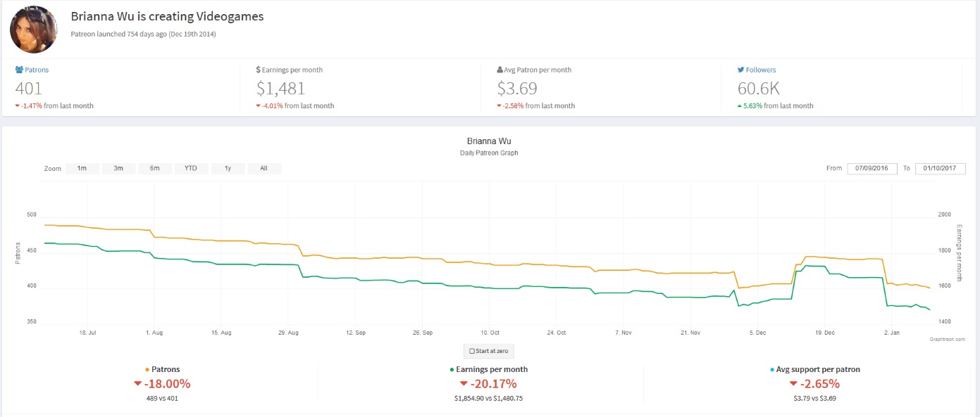Click the '-20.17%' earnings change figure
The height and width of the screenshot is (417, 980).
pyautogui.click(x=494, y=384)
